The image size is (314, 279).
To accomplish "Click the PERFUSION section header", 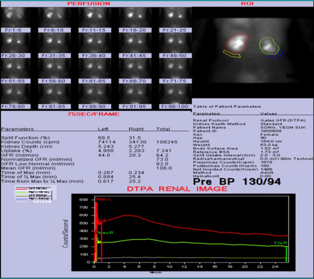I will pos(89,4).
